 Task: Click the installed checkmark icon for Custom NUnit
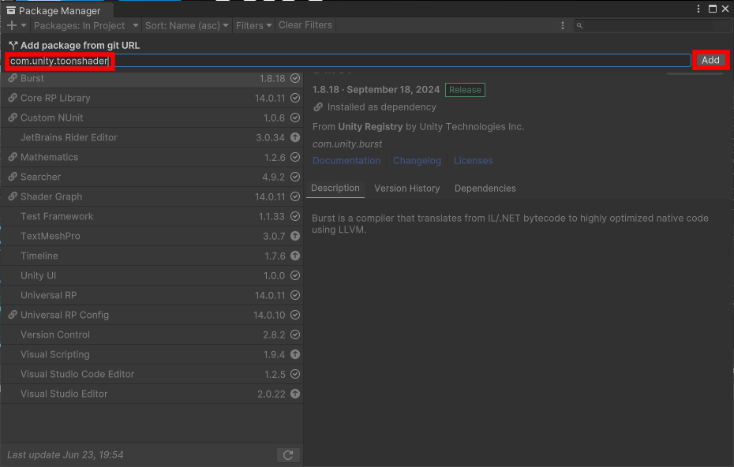(295, 118)
